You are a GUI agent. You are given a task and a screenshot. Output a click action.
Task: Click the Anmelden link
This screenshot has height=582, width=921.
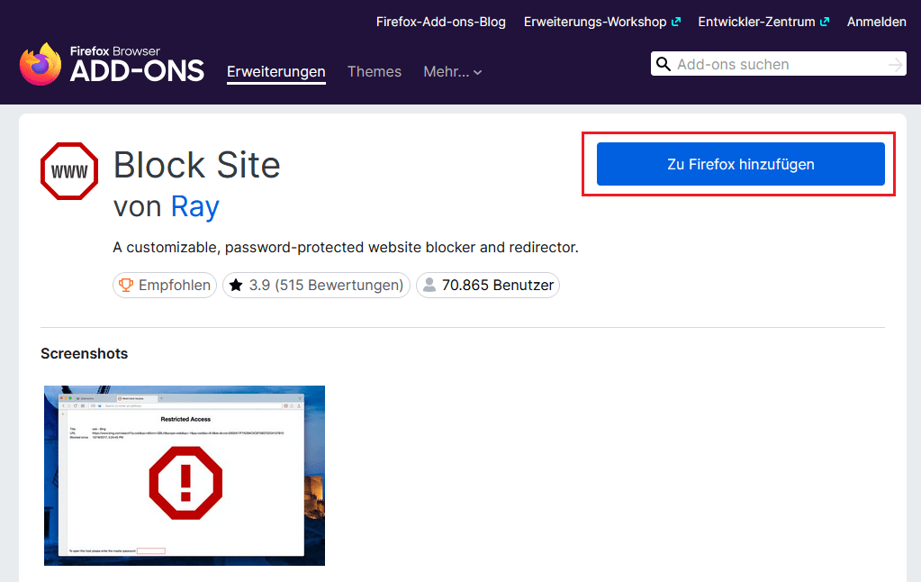point(876,22)
